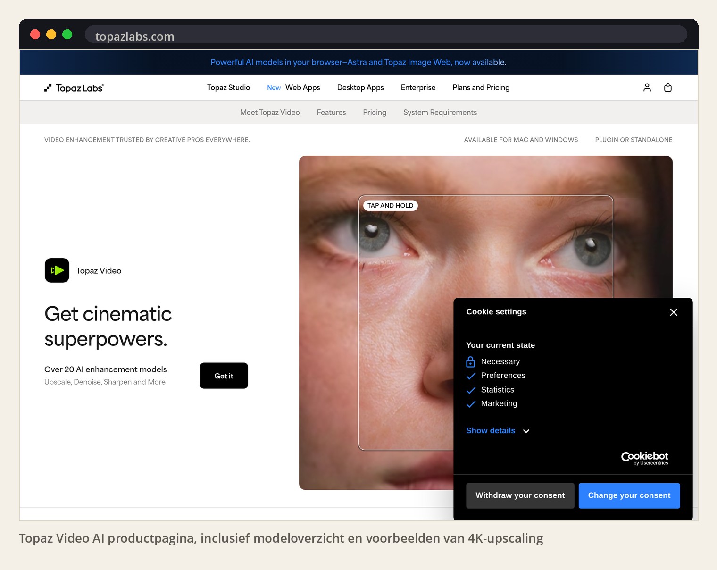717x570 pixels.
Task: Open the Enterprise menu item
Action: (x=418, y=87)
